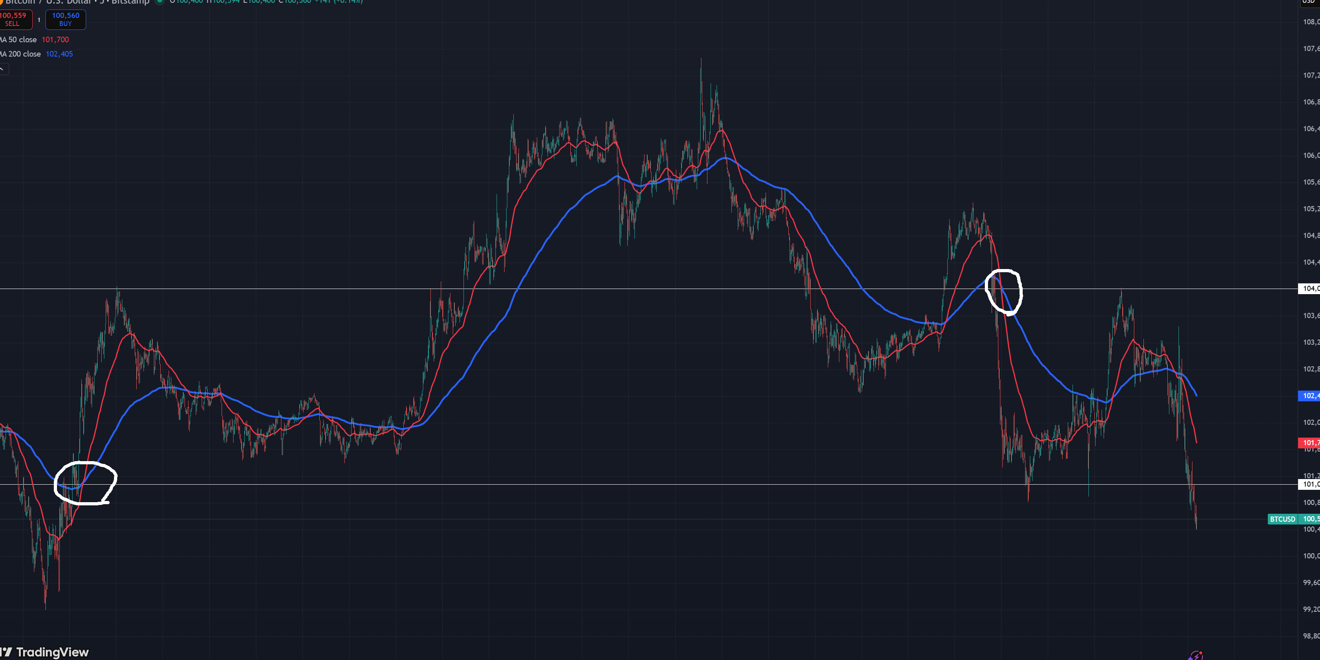The width and height of the screenshot is (1320, 660).
Task: Click the blue BUY price button
Action: point(66,20)
